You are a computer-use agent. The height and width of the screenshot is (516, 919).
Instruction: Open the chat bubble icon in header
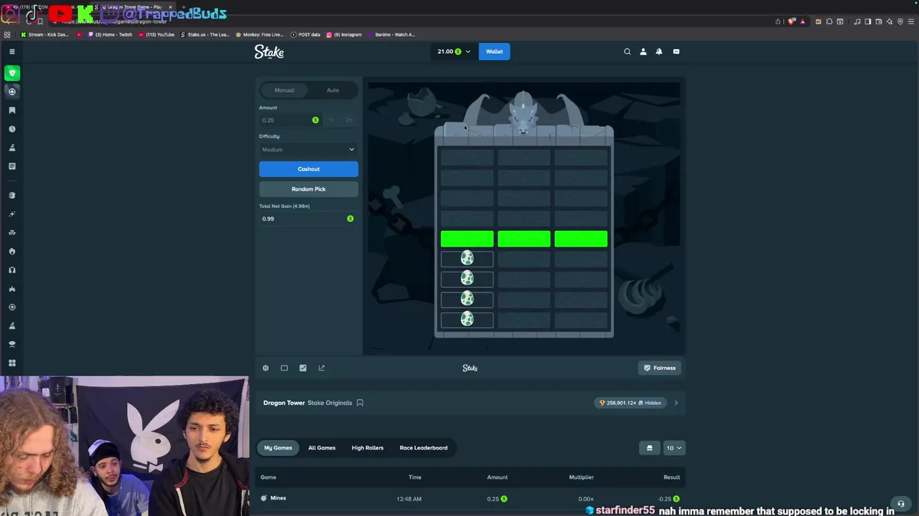coord(676,52)
